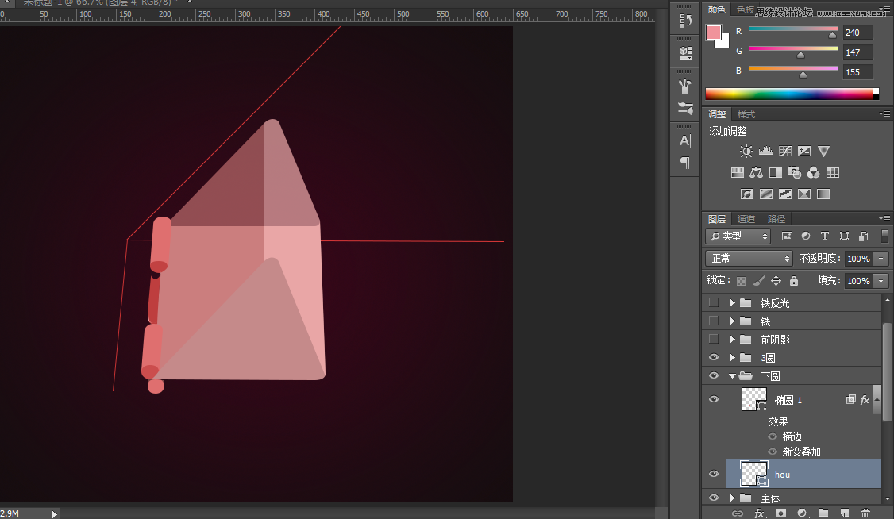Collapse effects list on 椭圆 1 layer

click(x=877, y=400)
